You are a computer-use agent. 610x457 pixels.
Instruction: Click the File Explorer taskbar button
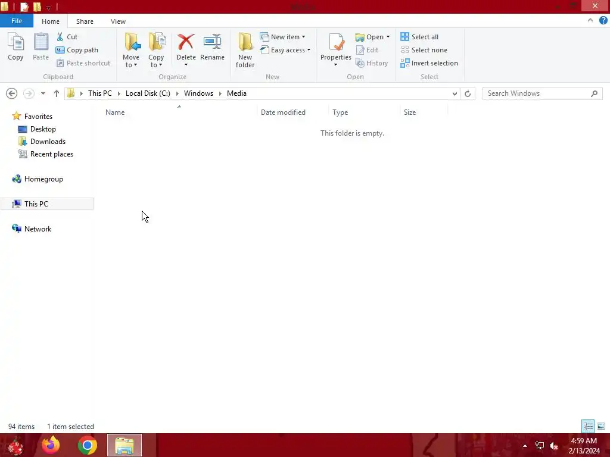125,445
